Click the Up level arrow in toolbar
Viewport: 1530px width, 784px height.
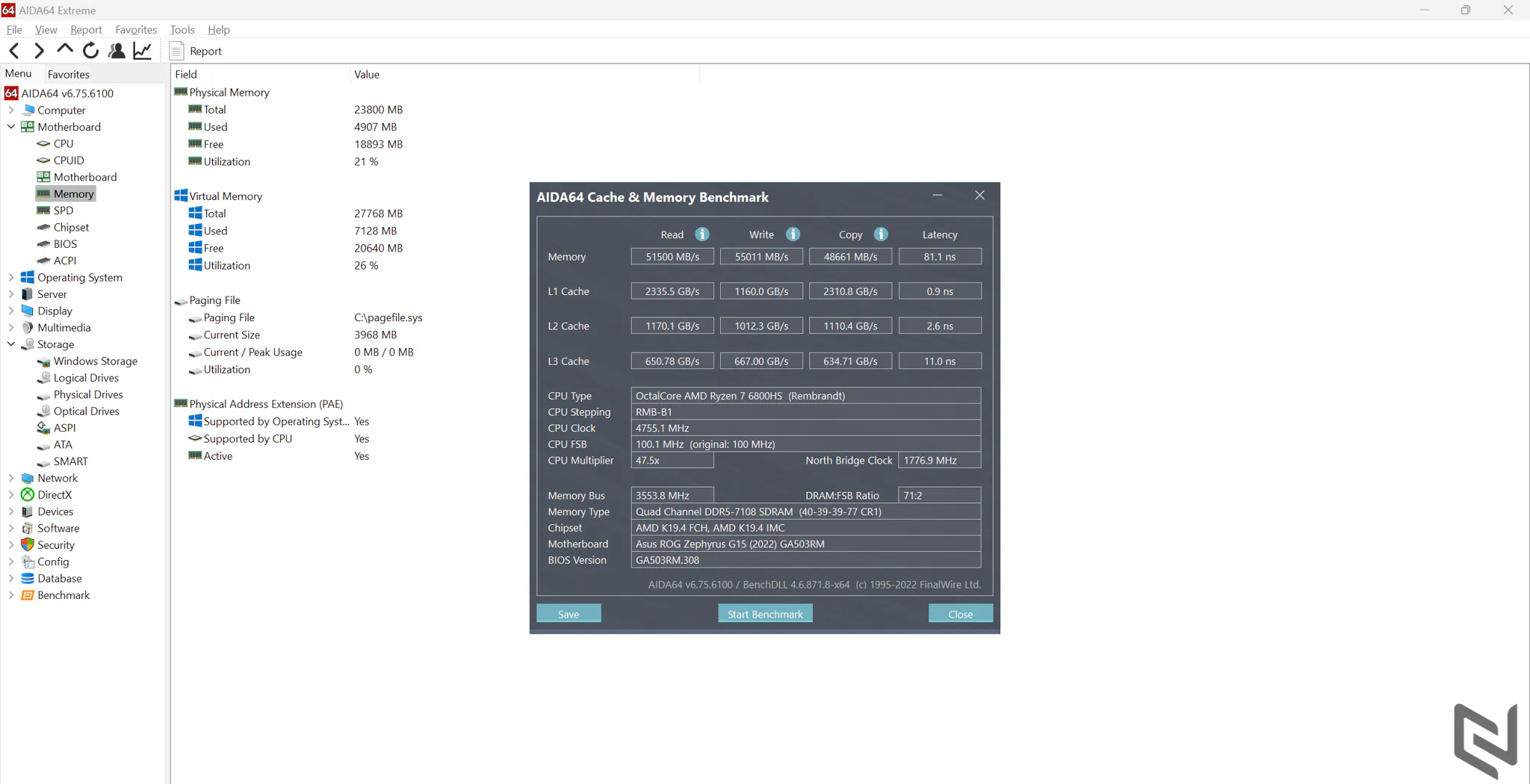65,50
